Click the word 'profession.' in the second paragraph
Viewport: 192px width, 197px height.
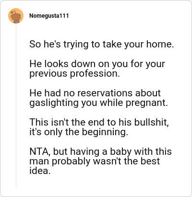(x=95, y=74)
